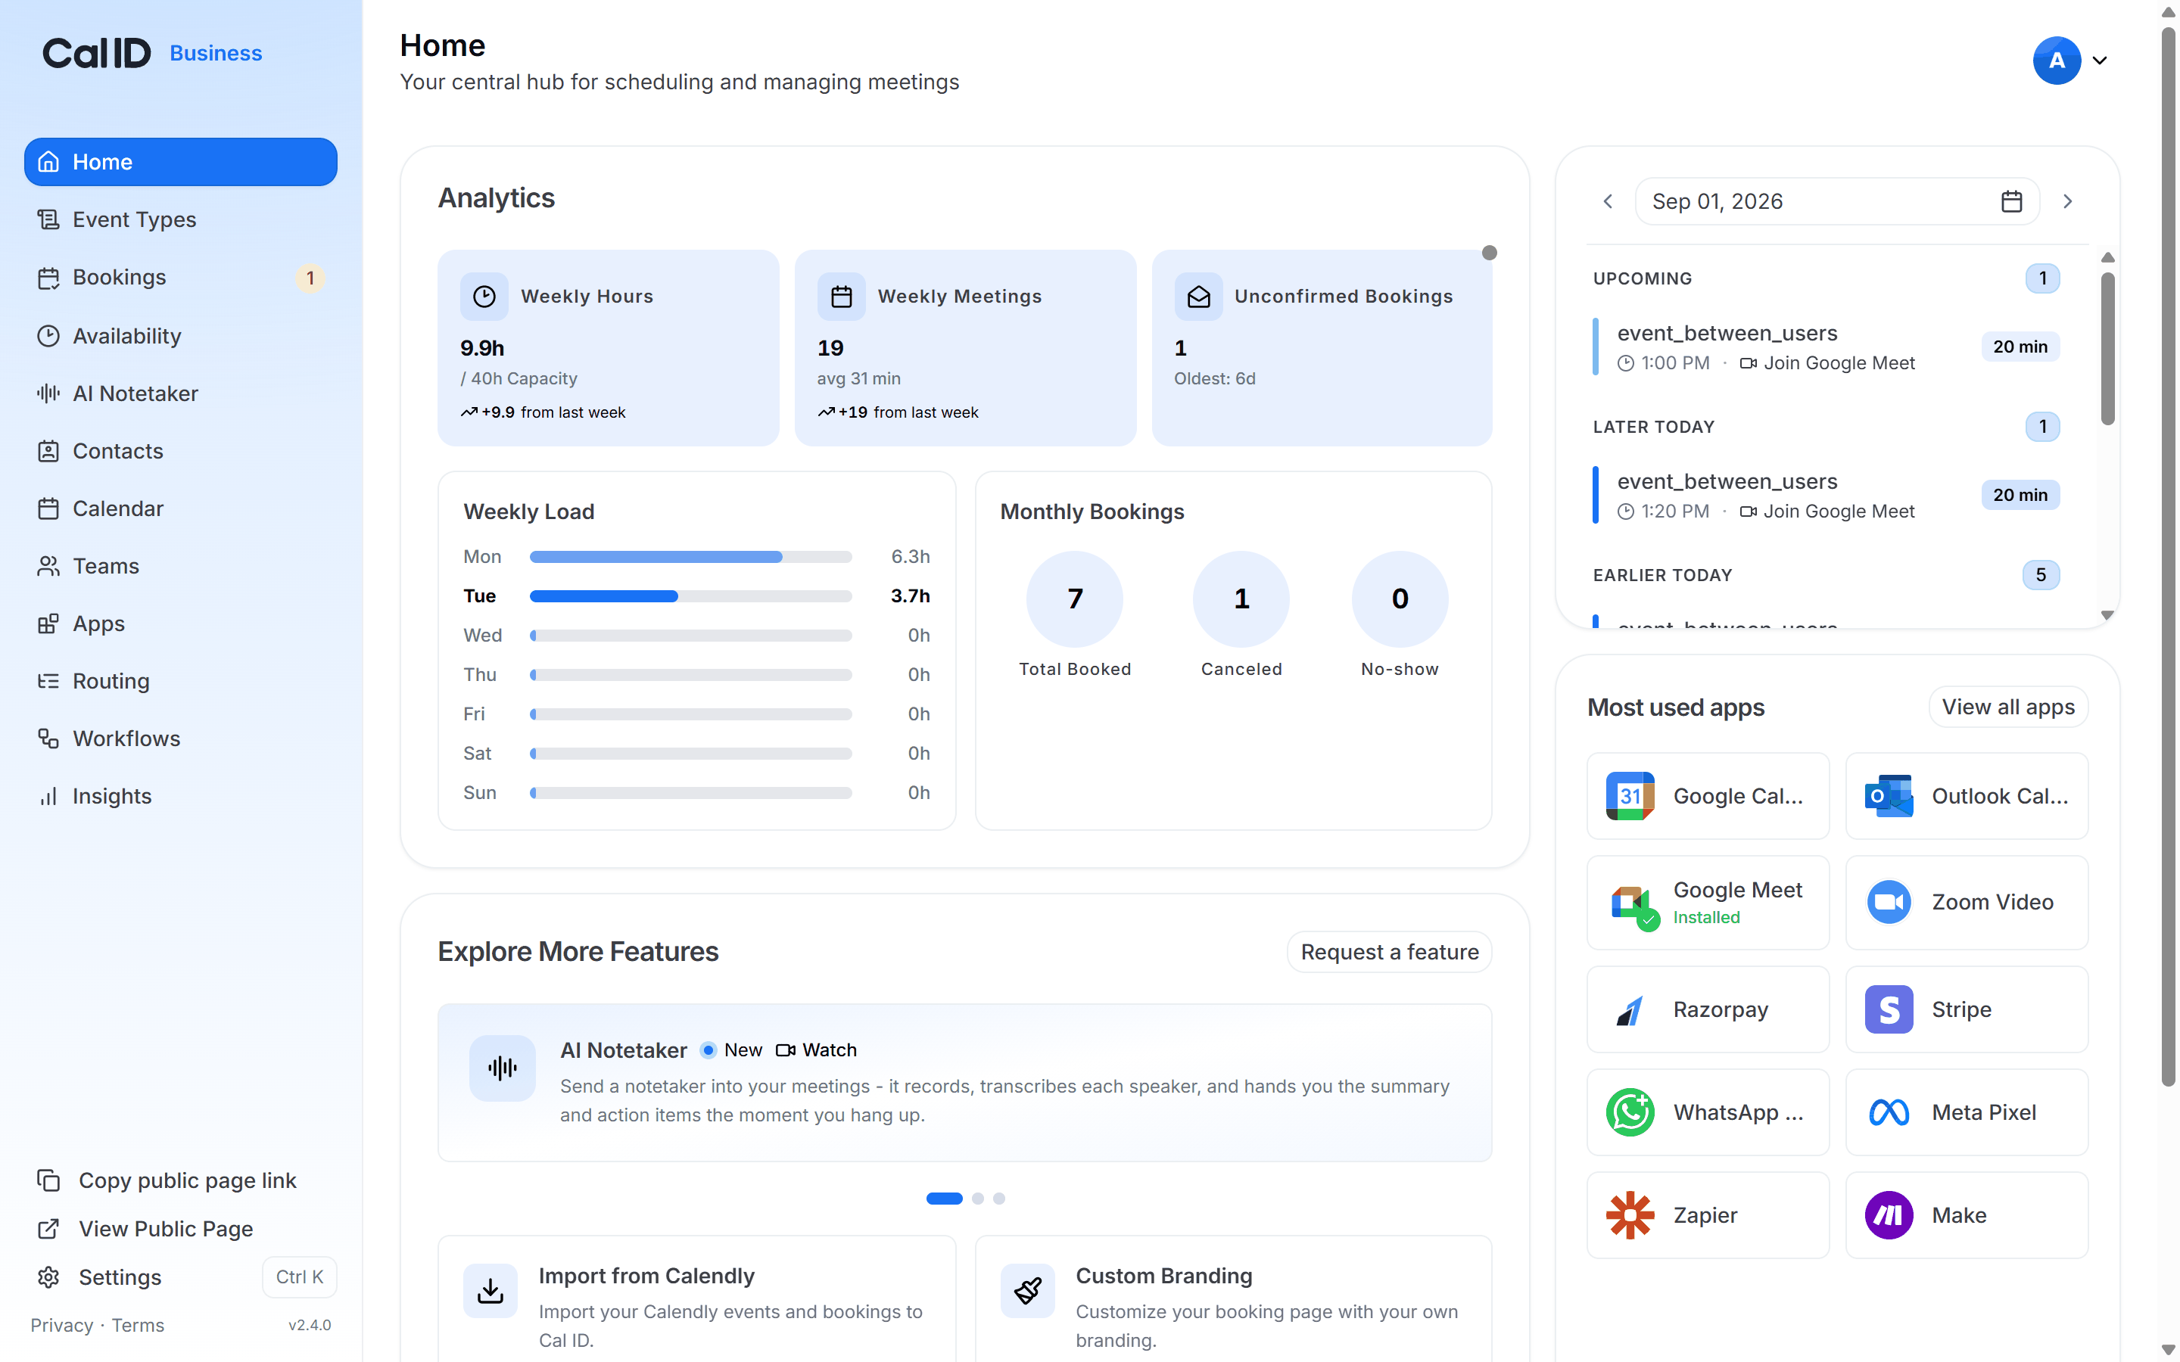Click the Weekly Meetings calendar icon
This screenshot has width=2180, height=1362.
click(x=842, y=297)
